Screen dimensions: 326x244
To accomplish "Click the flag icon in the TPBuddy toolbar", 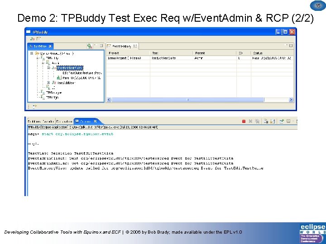I will [38, 38].
